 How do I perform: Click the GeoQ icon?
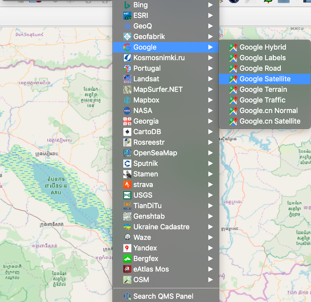[x=127, y=26]
